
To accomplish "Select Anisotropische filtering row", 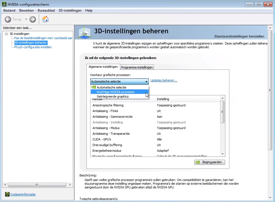I will pyautogui.click(x=155, y=105).
